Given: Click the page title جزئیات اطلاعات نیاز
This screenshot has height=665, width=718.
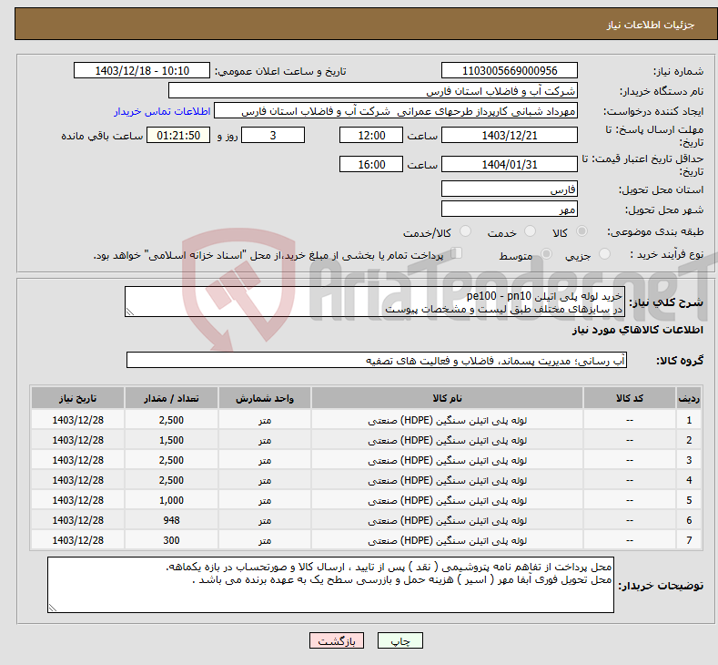Looking at the screenshot, I should 651,25.
